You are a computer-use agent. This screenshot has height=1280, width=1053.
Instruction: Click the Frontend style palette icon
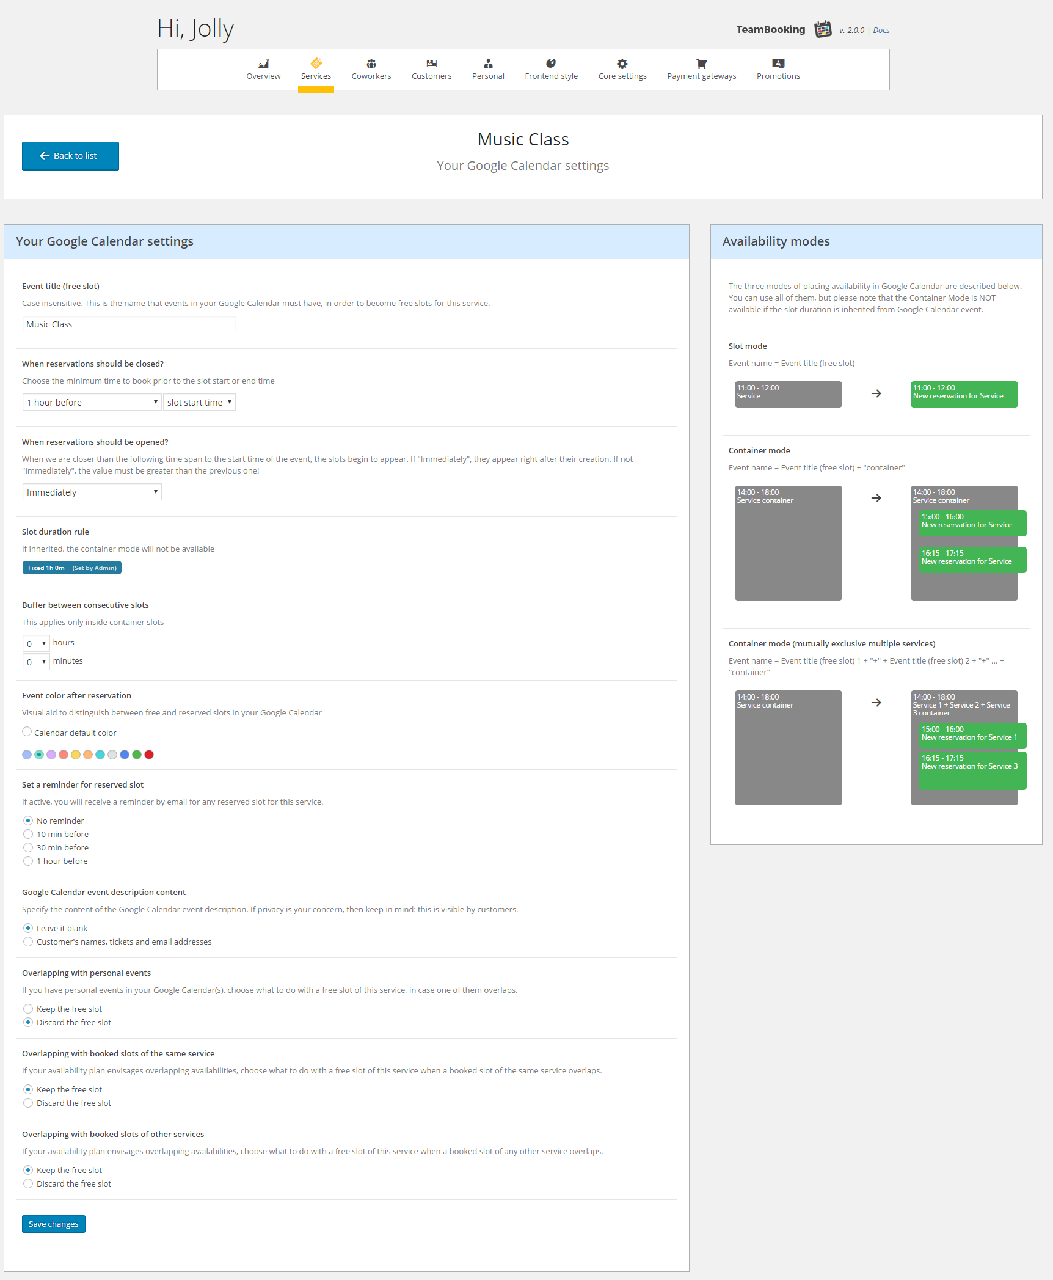[x=551, y=64]
